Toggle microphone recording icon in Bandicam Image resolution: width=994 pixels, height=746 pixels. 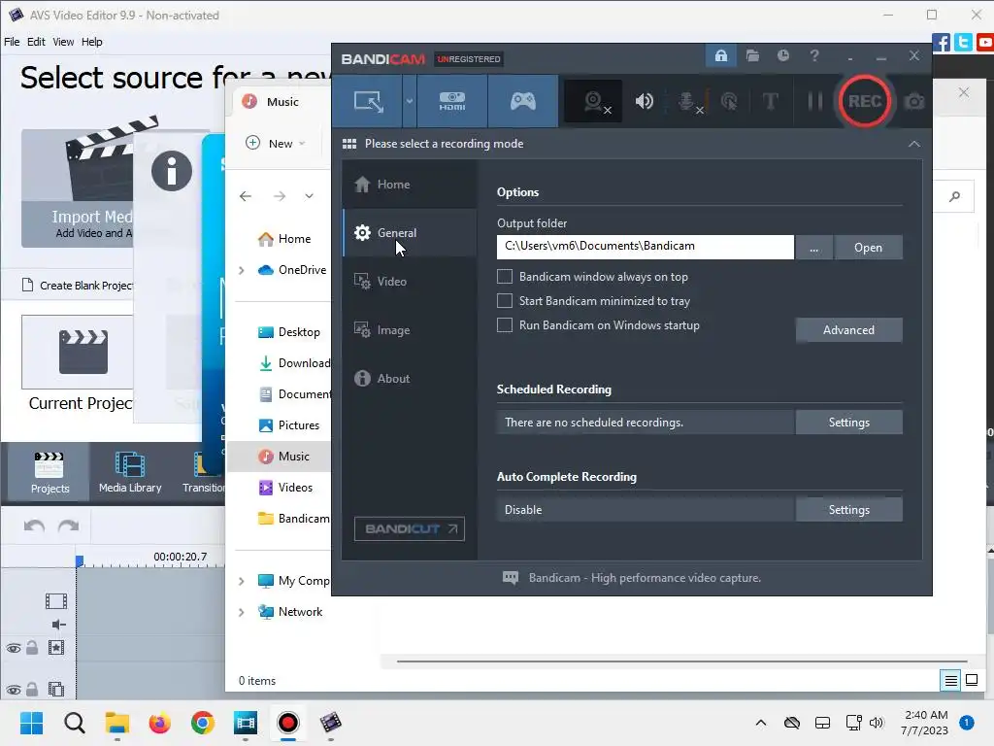(x=688, y=101)
